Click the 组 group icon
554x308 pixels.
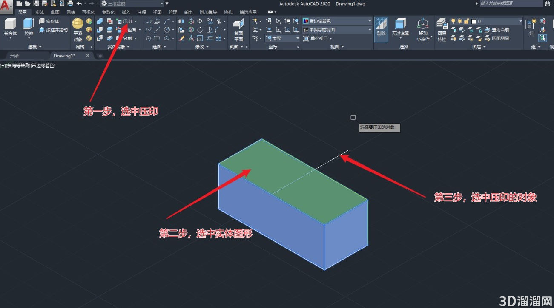pyautogui.click(x=531, y=27)
